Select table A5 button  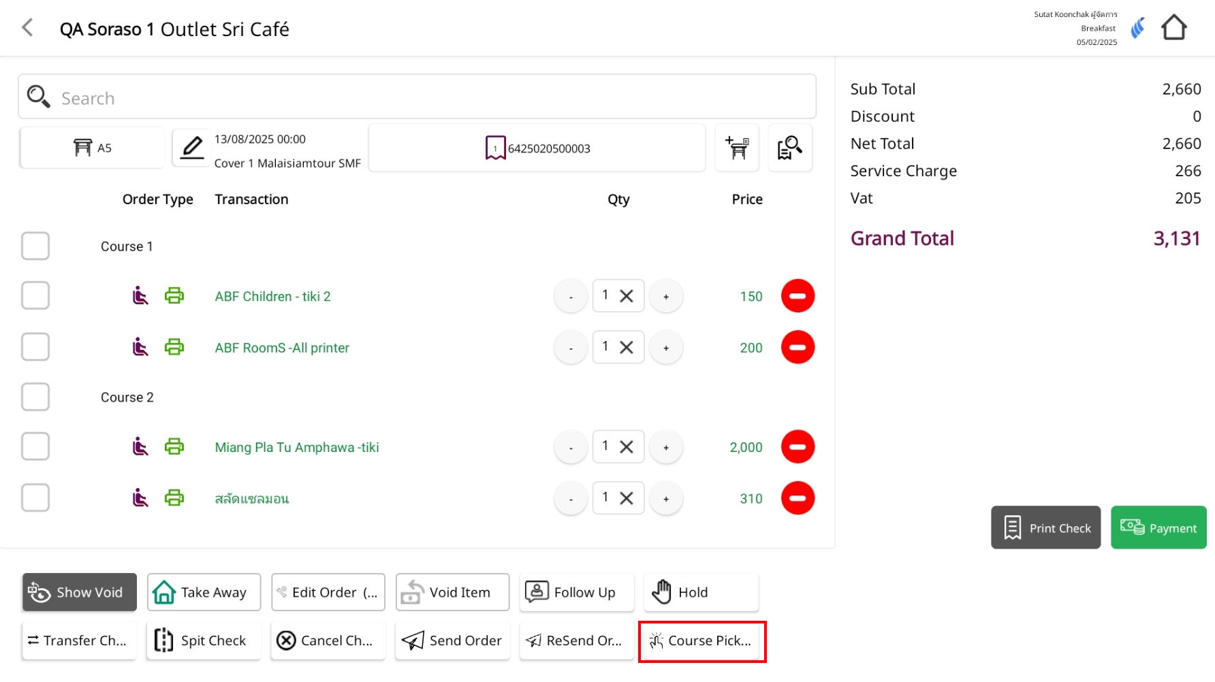pyautogui.click(x=93, y=148)
